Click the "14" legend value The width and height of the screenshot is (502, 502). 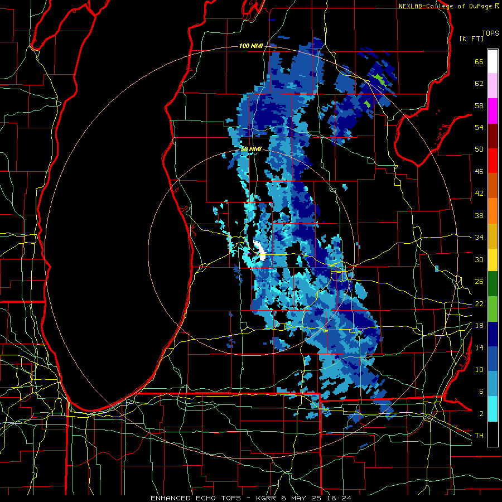(x=479, y=347)
